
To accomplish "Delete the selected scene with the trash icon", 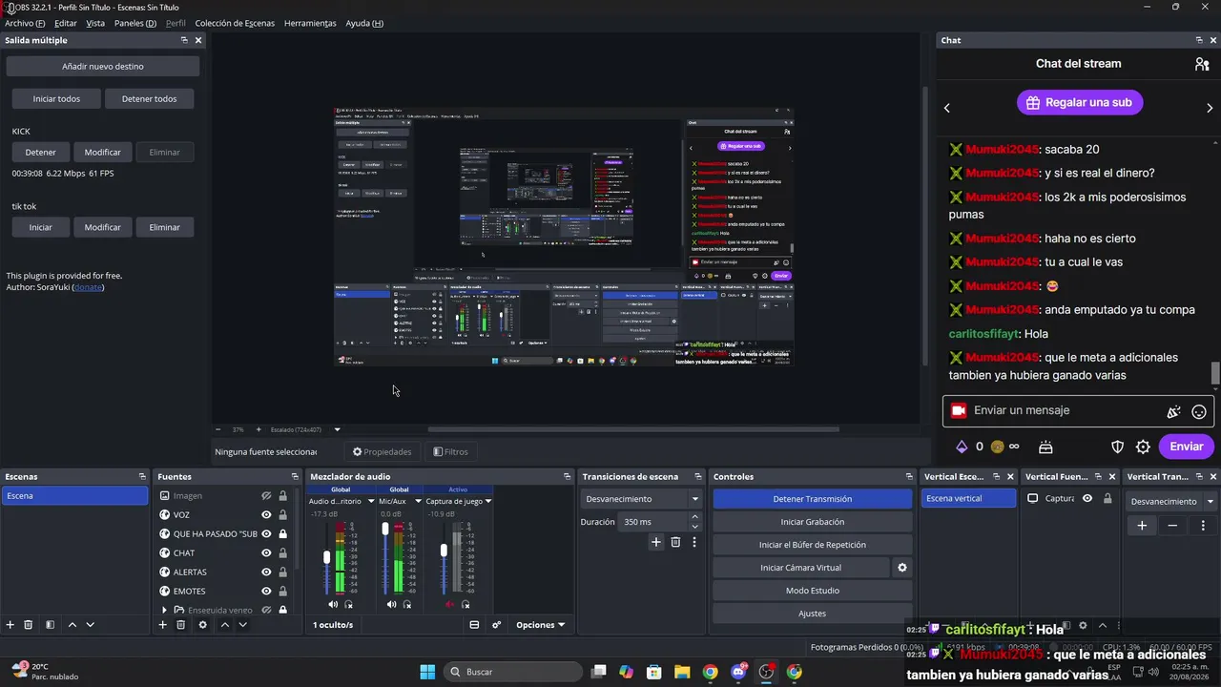I will [x=29, y=625].
